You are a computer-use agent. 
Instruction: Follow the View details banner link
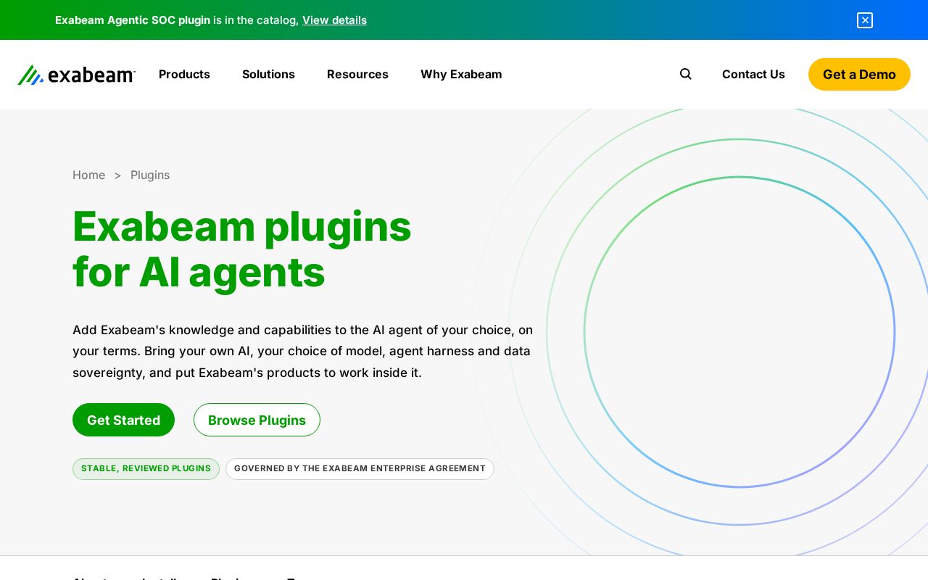pos(334,20)
